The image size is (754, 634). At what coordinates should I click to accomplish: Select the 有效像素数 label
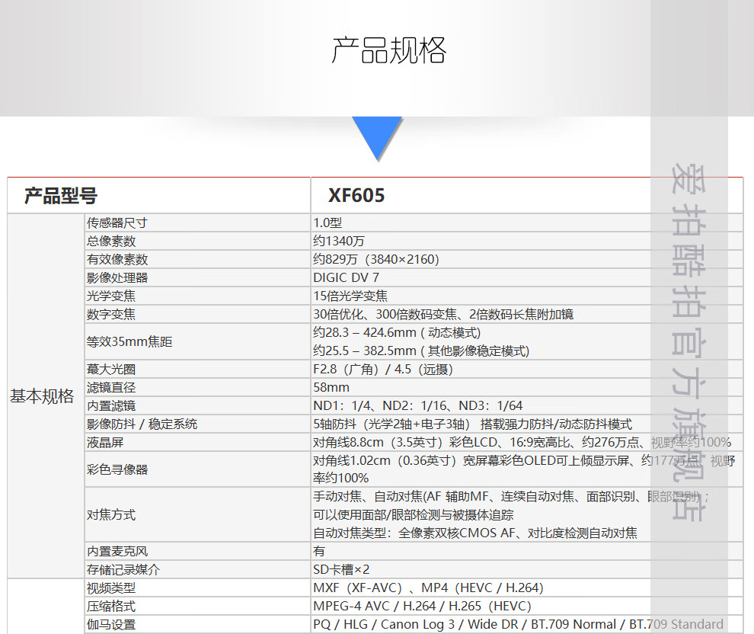pos(117,259)
